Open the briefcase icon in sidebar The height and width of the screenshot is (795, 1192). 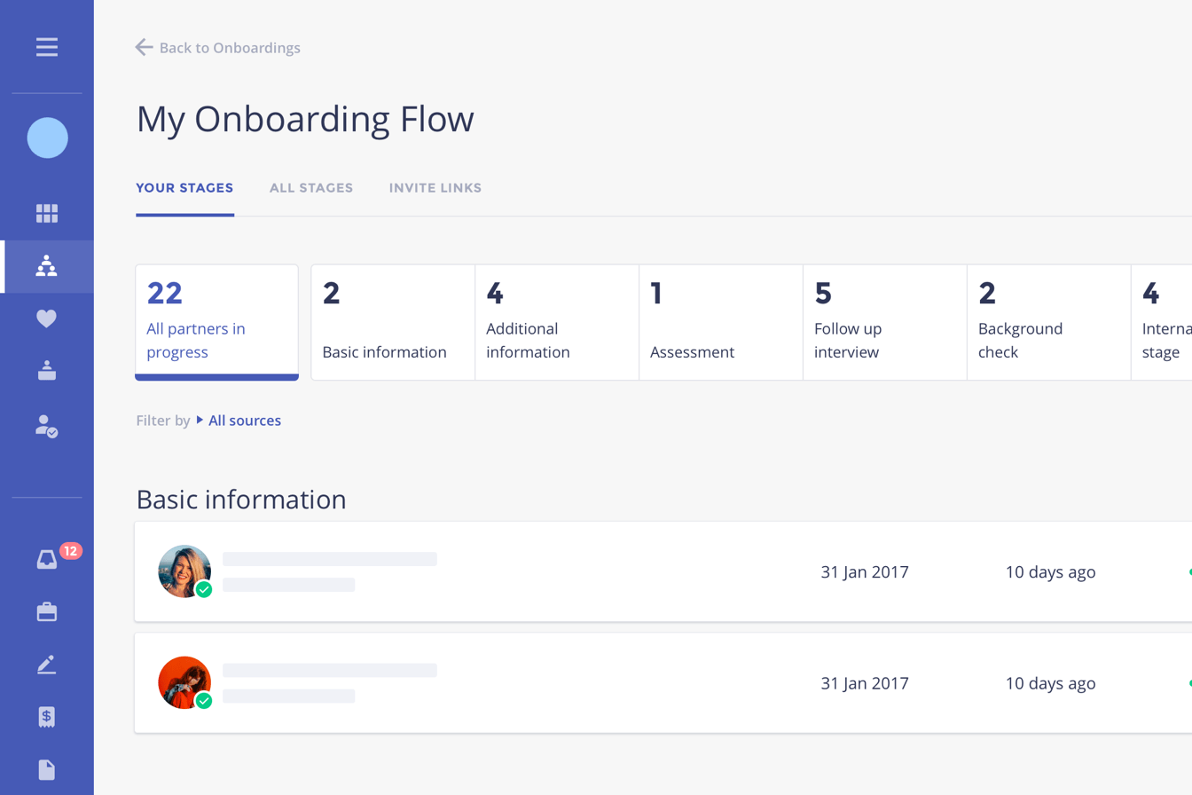click(47, 612)
